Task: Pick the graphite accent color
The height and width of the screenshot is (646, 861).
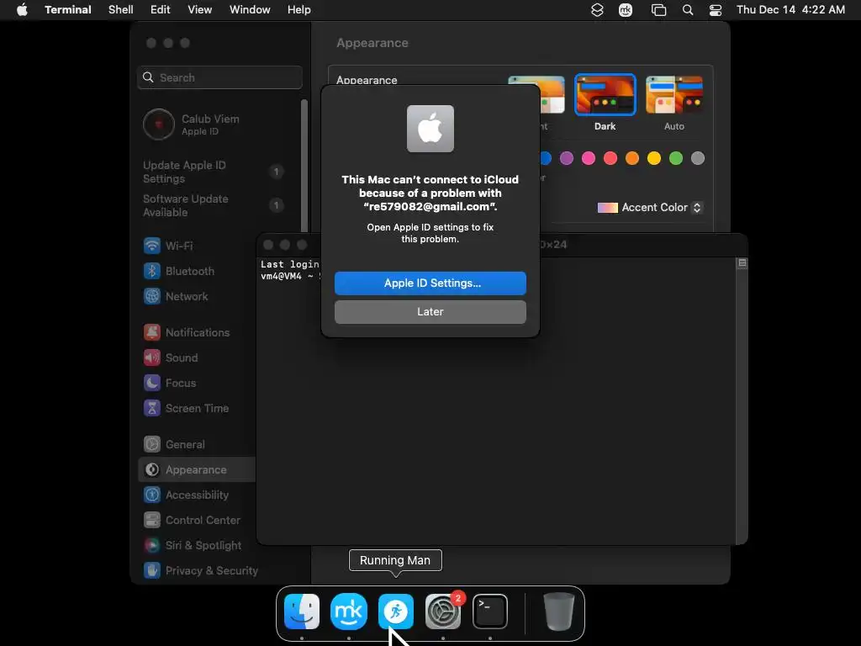Action: coord(697,158)
